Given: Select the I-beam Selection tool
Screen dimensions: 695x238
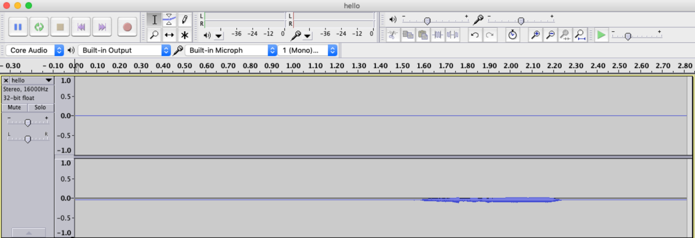Looking at the screenshot, I should (154, 19).
